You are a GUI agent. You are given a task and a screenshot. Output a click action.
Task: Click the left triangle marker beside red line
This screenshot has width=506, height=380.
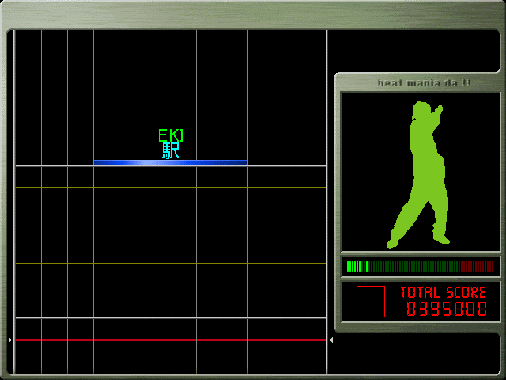point(10,340)
